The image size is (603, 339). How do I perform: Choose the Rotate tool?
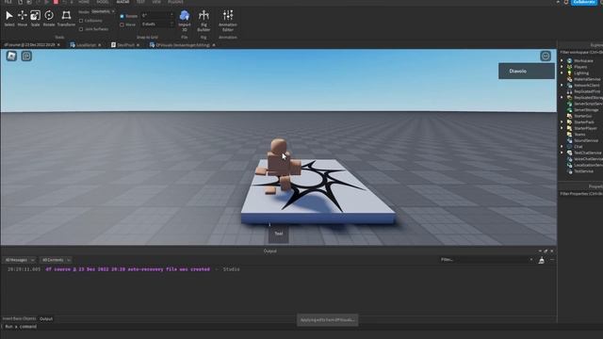click(49, 19)
